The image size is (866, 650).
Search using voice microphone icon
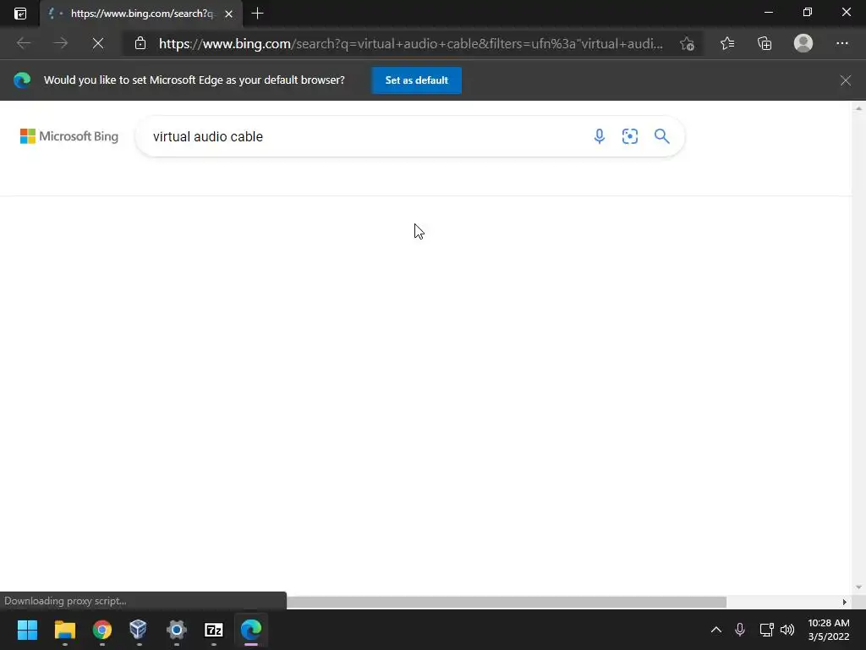pyautogui.click(x=600, y=136)
